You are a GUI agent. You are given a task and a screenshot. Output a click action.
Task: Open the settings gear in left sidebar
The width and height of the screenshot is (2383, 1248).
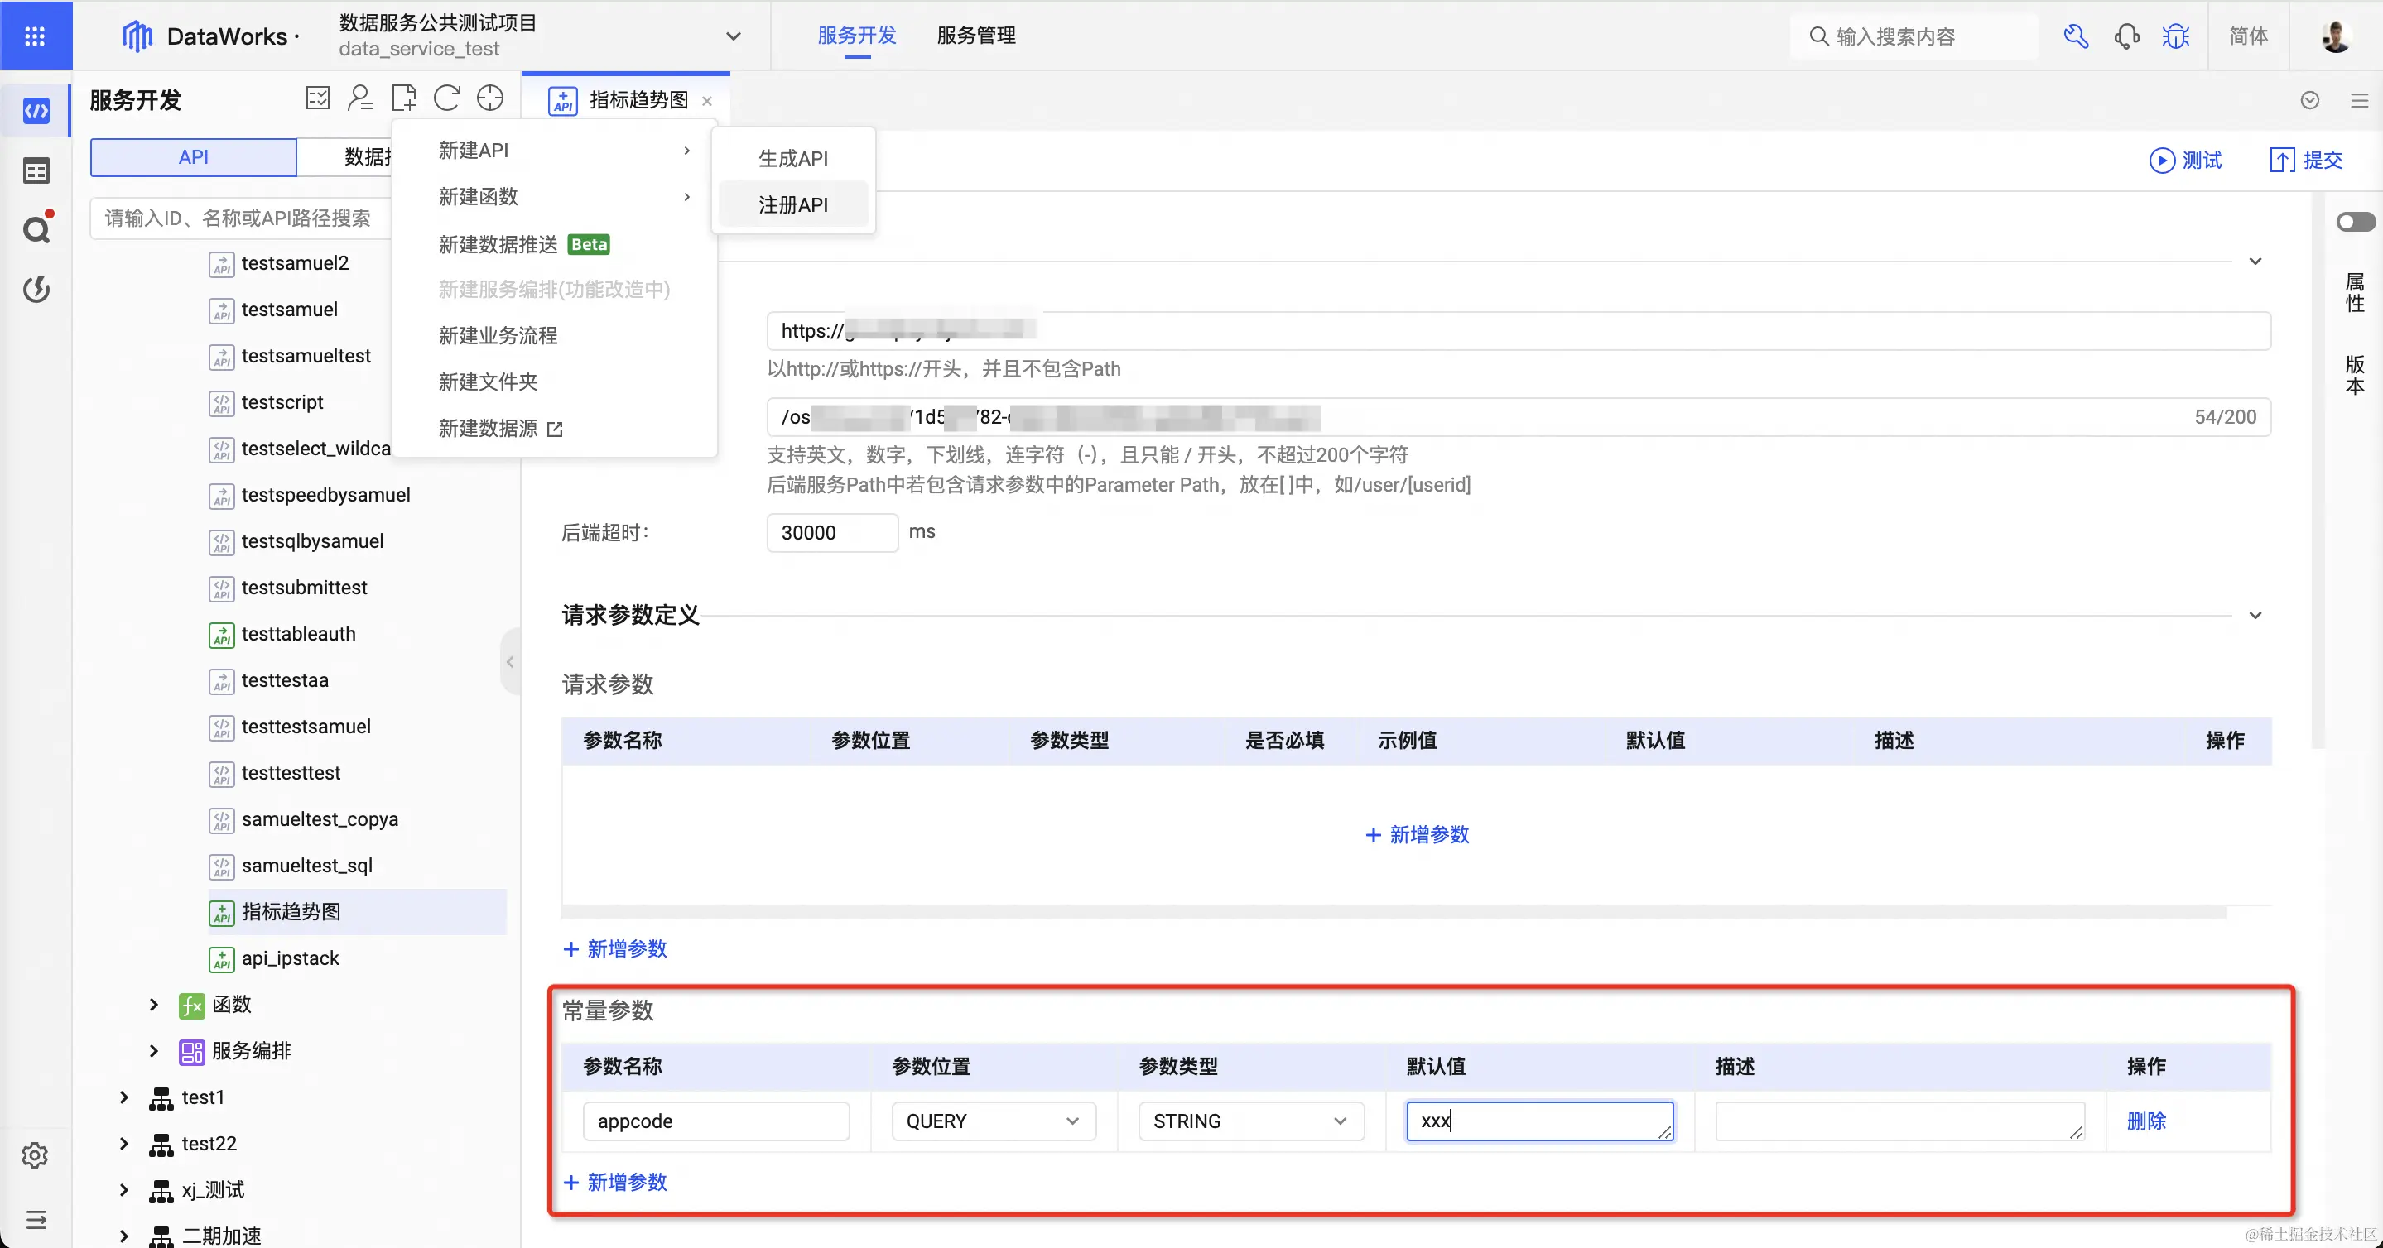click(x=35, y=1154)
